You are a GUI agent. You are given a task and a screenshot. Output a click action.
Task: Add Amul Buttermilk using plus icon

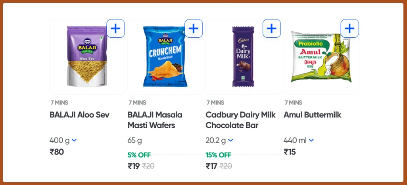(349, 29)
